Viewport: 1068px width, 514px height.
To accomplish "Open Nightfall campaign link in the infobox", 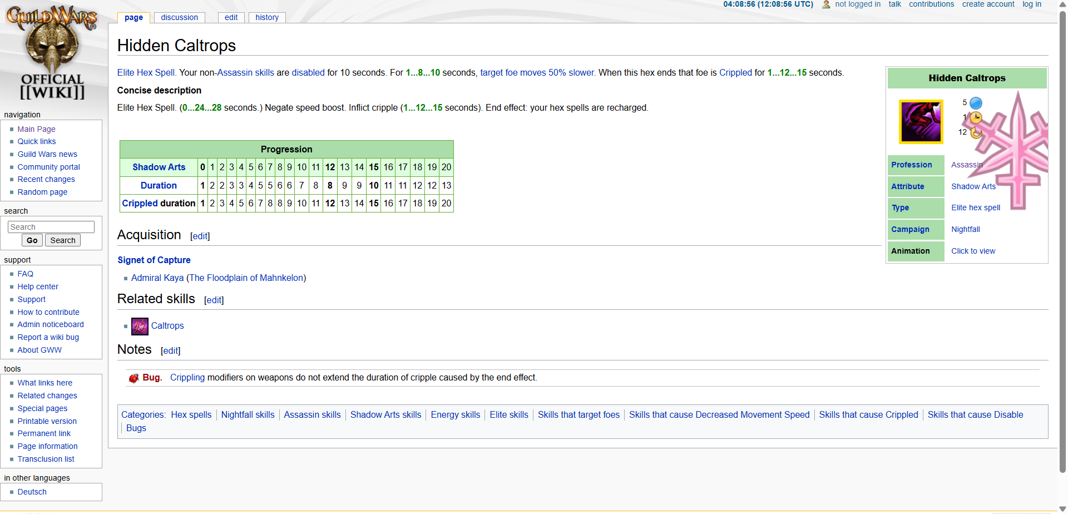I will click(965, 229).
